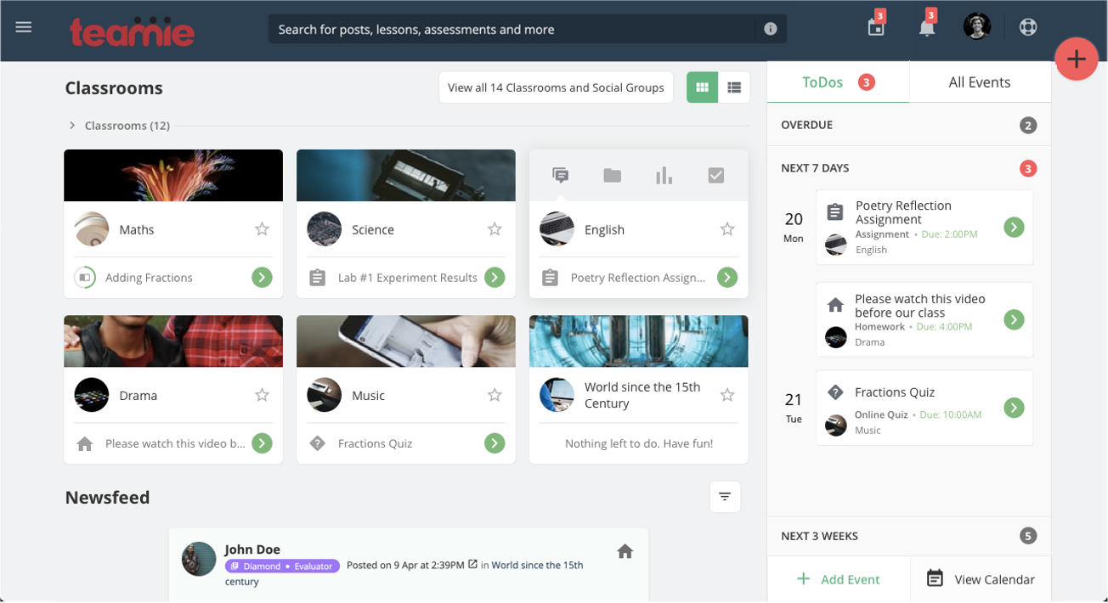
Task: Click the Maths classroom name
Action: [x=137, y=229]
